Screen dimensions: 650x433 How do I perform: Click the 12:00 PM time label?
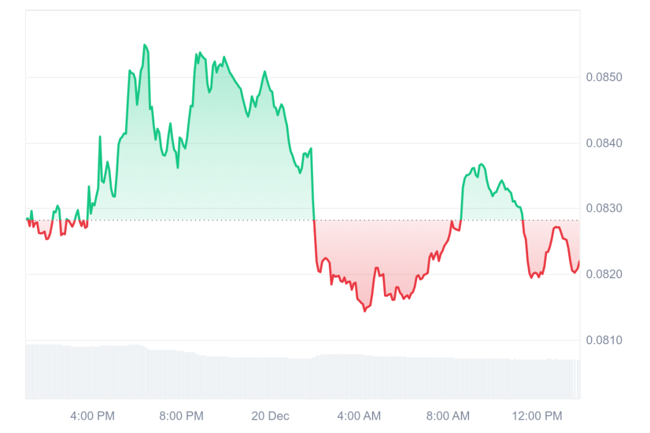538,417
